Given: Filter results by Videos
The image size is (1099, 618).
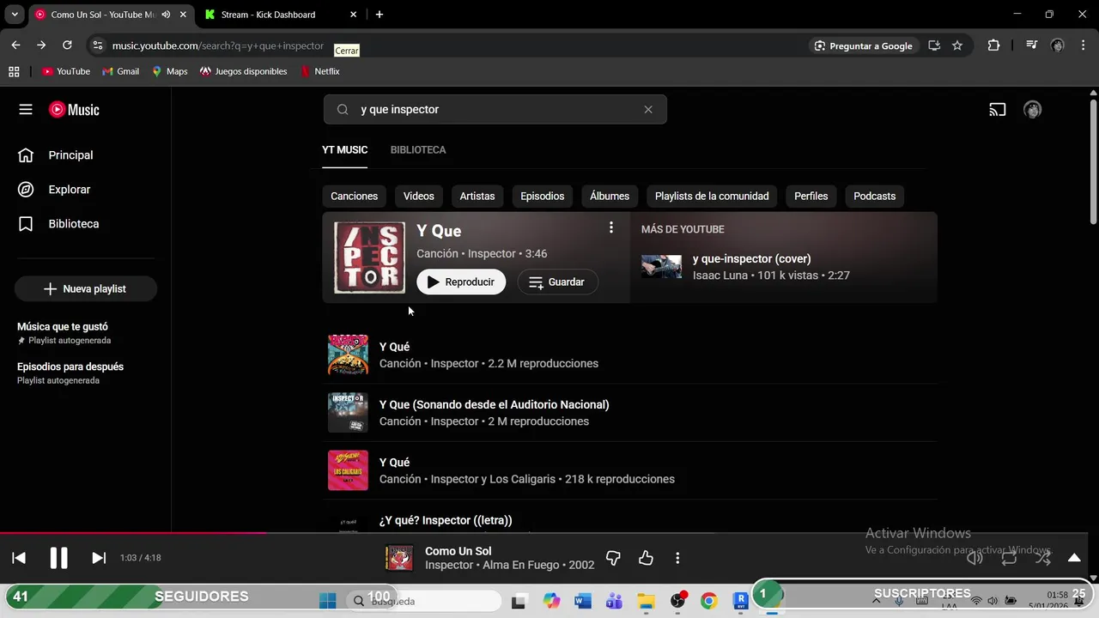Looking at the screenshot, I should [x=419, y=197].
